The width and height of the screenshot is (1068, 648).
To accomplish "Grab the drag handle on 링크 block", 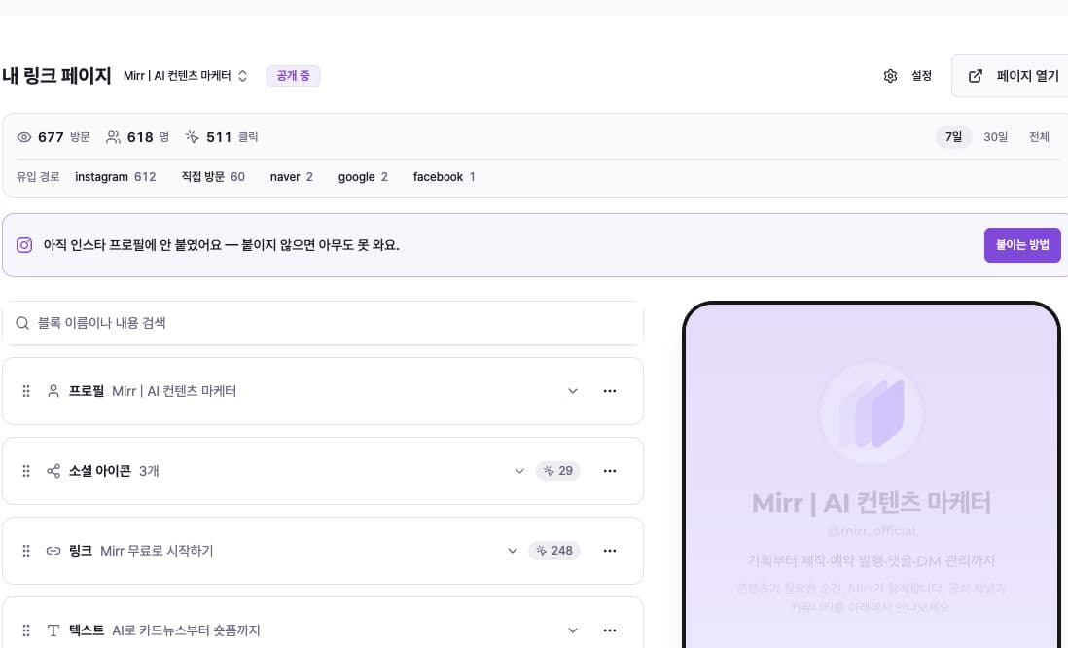I will pyautogui.click(x=26, y=551).
